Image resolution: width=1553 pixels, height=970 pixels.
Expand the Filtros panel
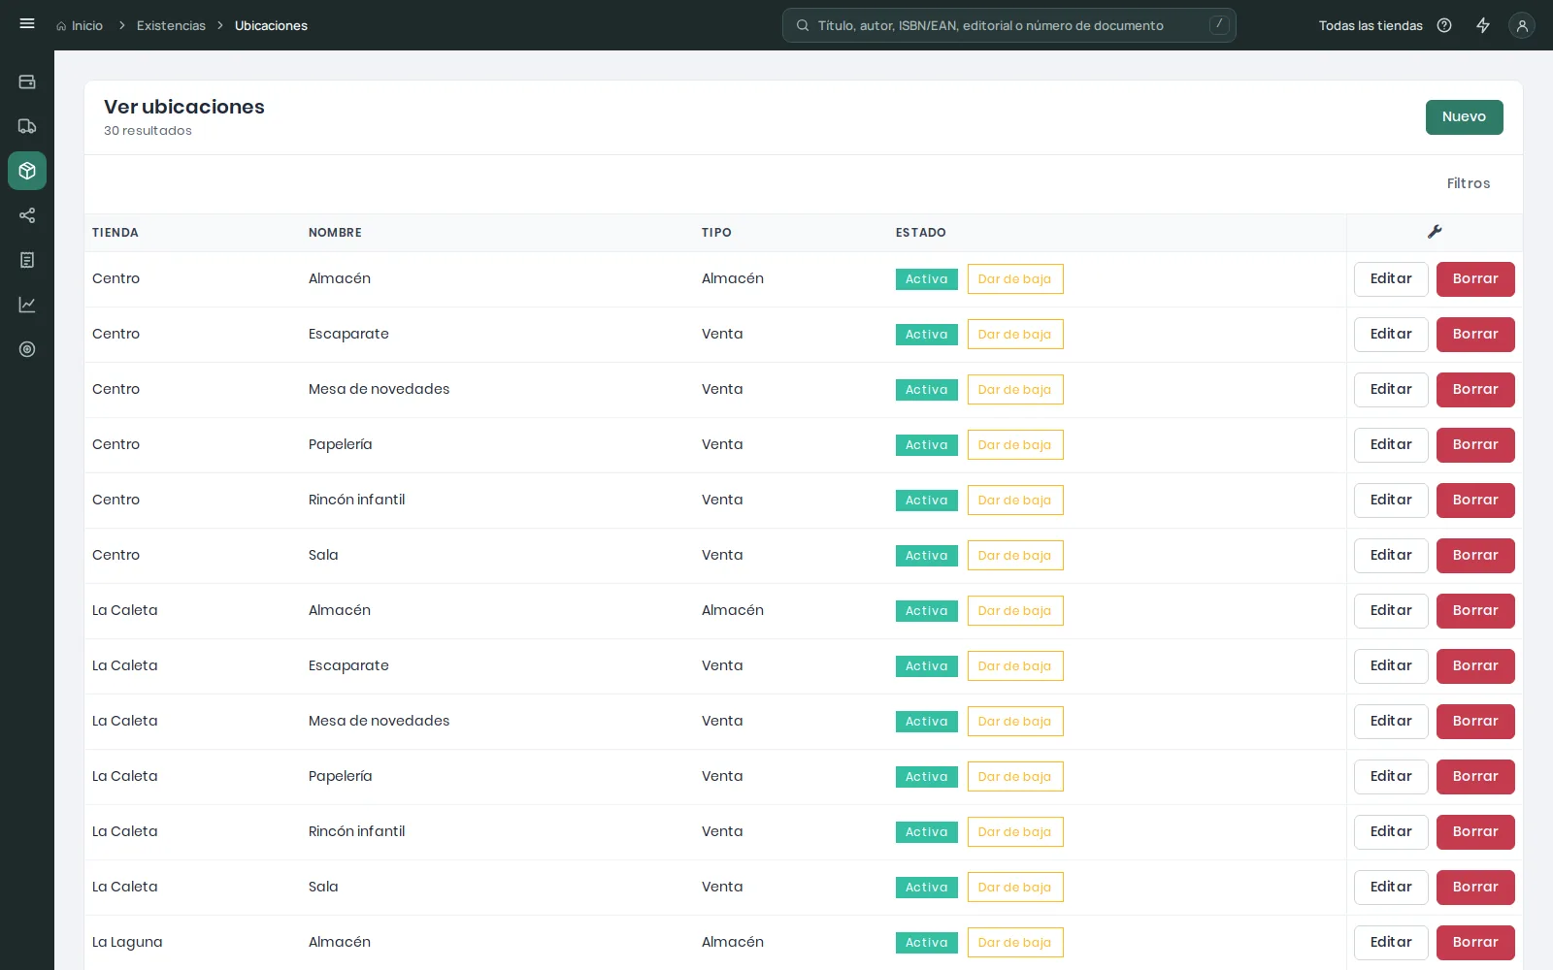click(1469, 183)
